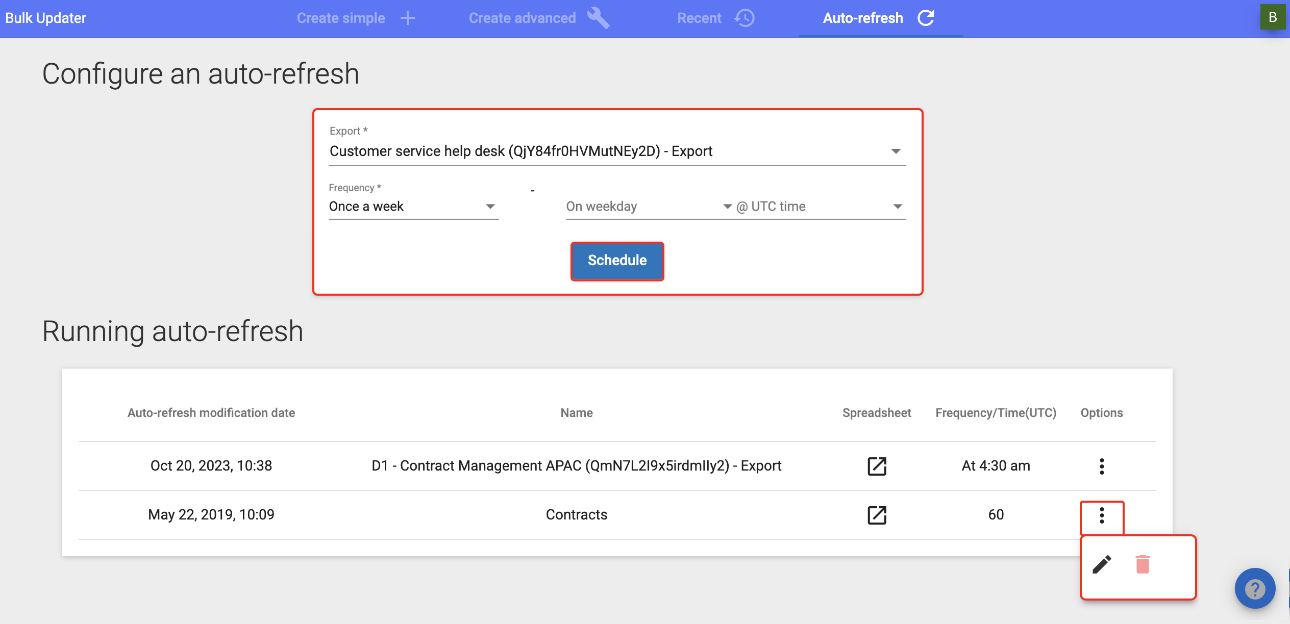Click the refresh arrow icon beside Auto-refresh

pos(926,18)
